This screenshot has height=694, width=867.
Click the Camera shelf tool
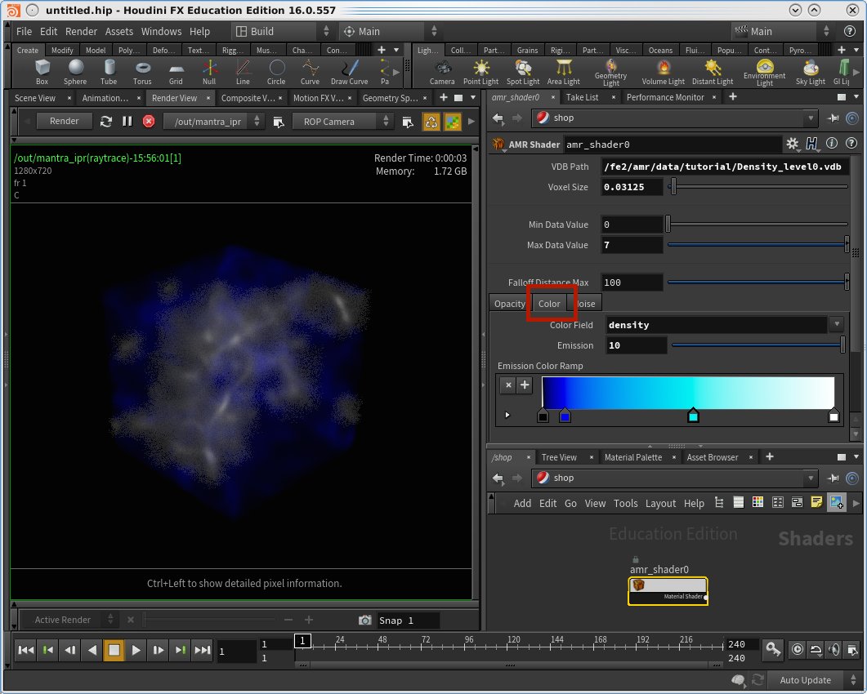pos(442,71)
